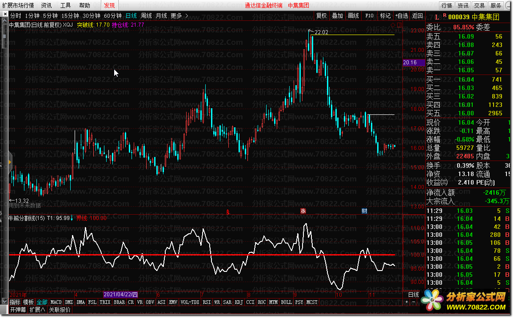Click the 标记 toolbar button
Viewport: 514px width, 318px height.
coord(385,16)
